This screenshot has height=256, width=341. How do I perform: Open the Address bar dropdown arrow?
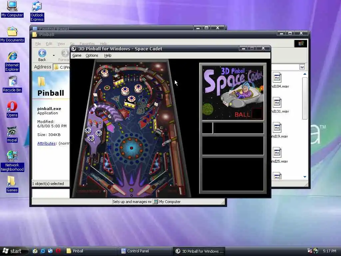302,67
